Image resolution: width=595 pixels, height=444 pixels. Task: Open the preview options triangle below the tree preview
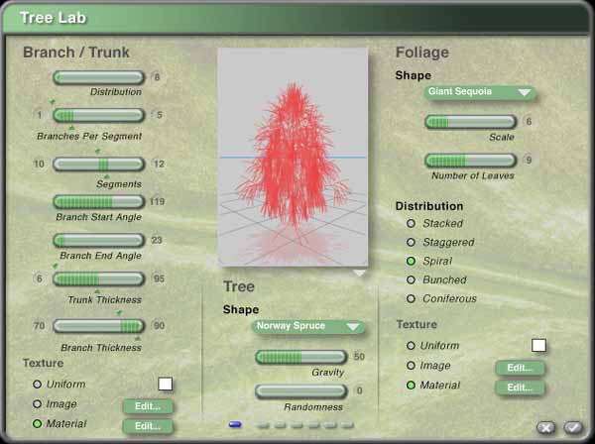(359, 273)
